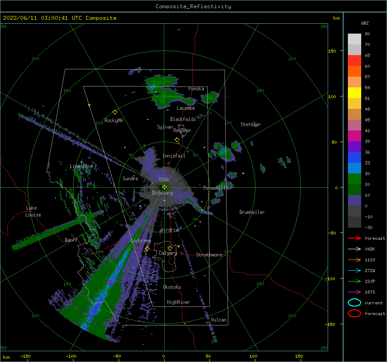
Task: Click the purple 0-10 dBZ color swatch
Action: click(x=354, y=201)
